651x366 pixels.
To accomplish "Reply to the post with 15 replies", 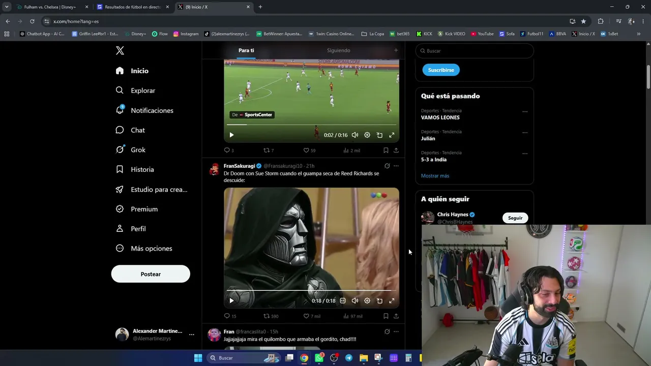I will click(x=230, y=316).
